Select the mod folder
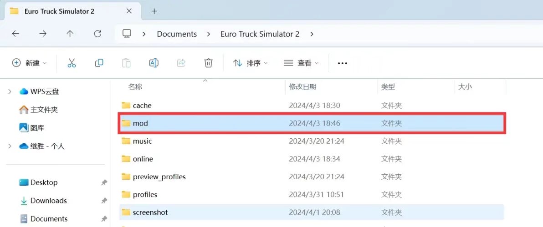 pyautogui.click(x=312, y=123)
